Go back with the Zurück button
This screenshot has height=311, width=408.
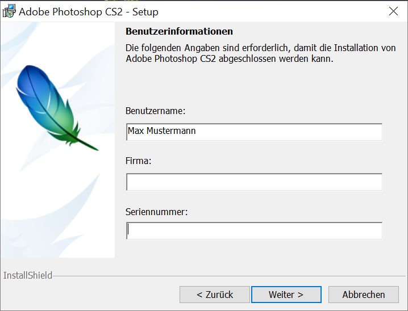click(215, 295)
